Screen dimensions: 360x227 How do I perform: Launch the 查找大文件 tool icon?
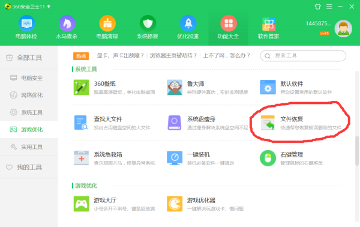pyautogui.click(x=81, y=123)
